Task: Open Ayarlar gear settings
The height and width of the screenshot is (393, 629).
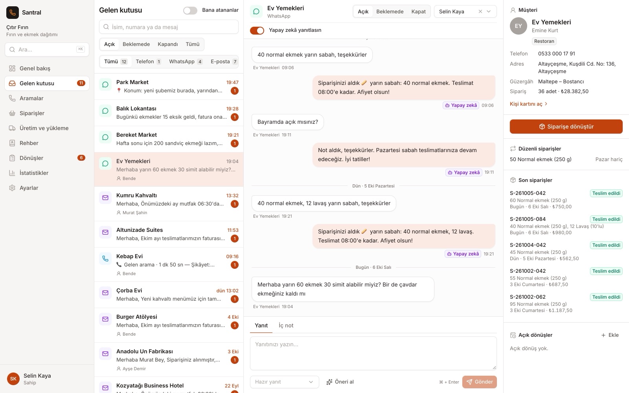Action: click(47, 188)
